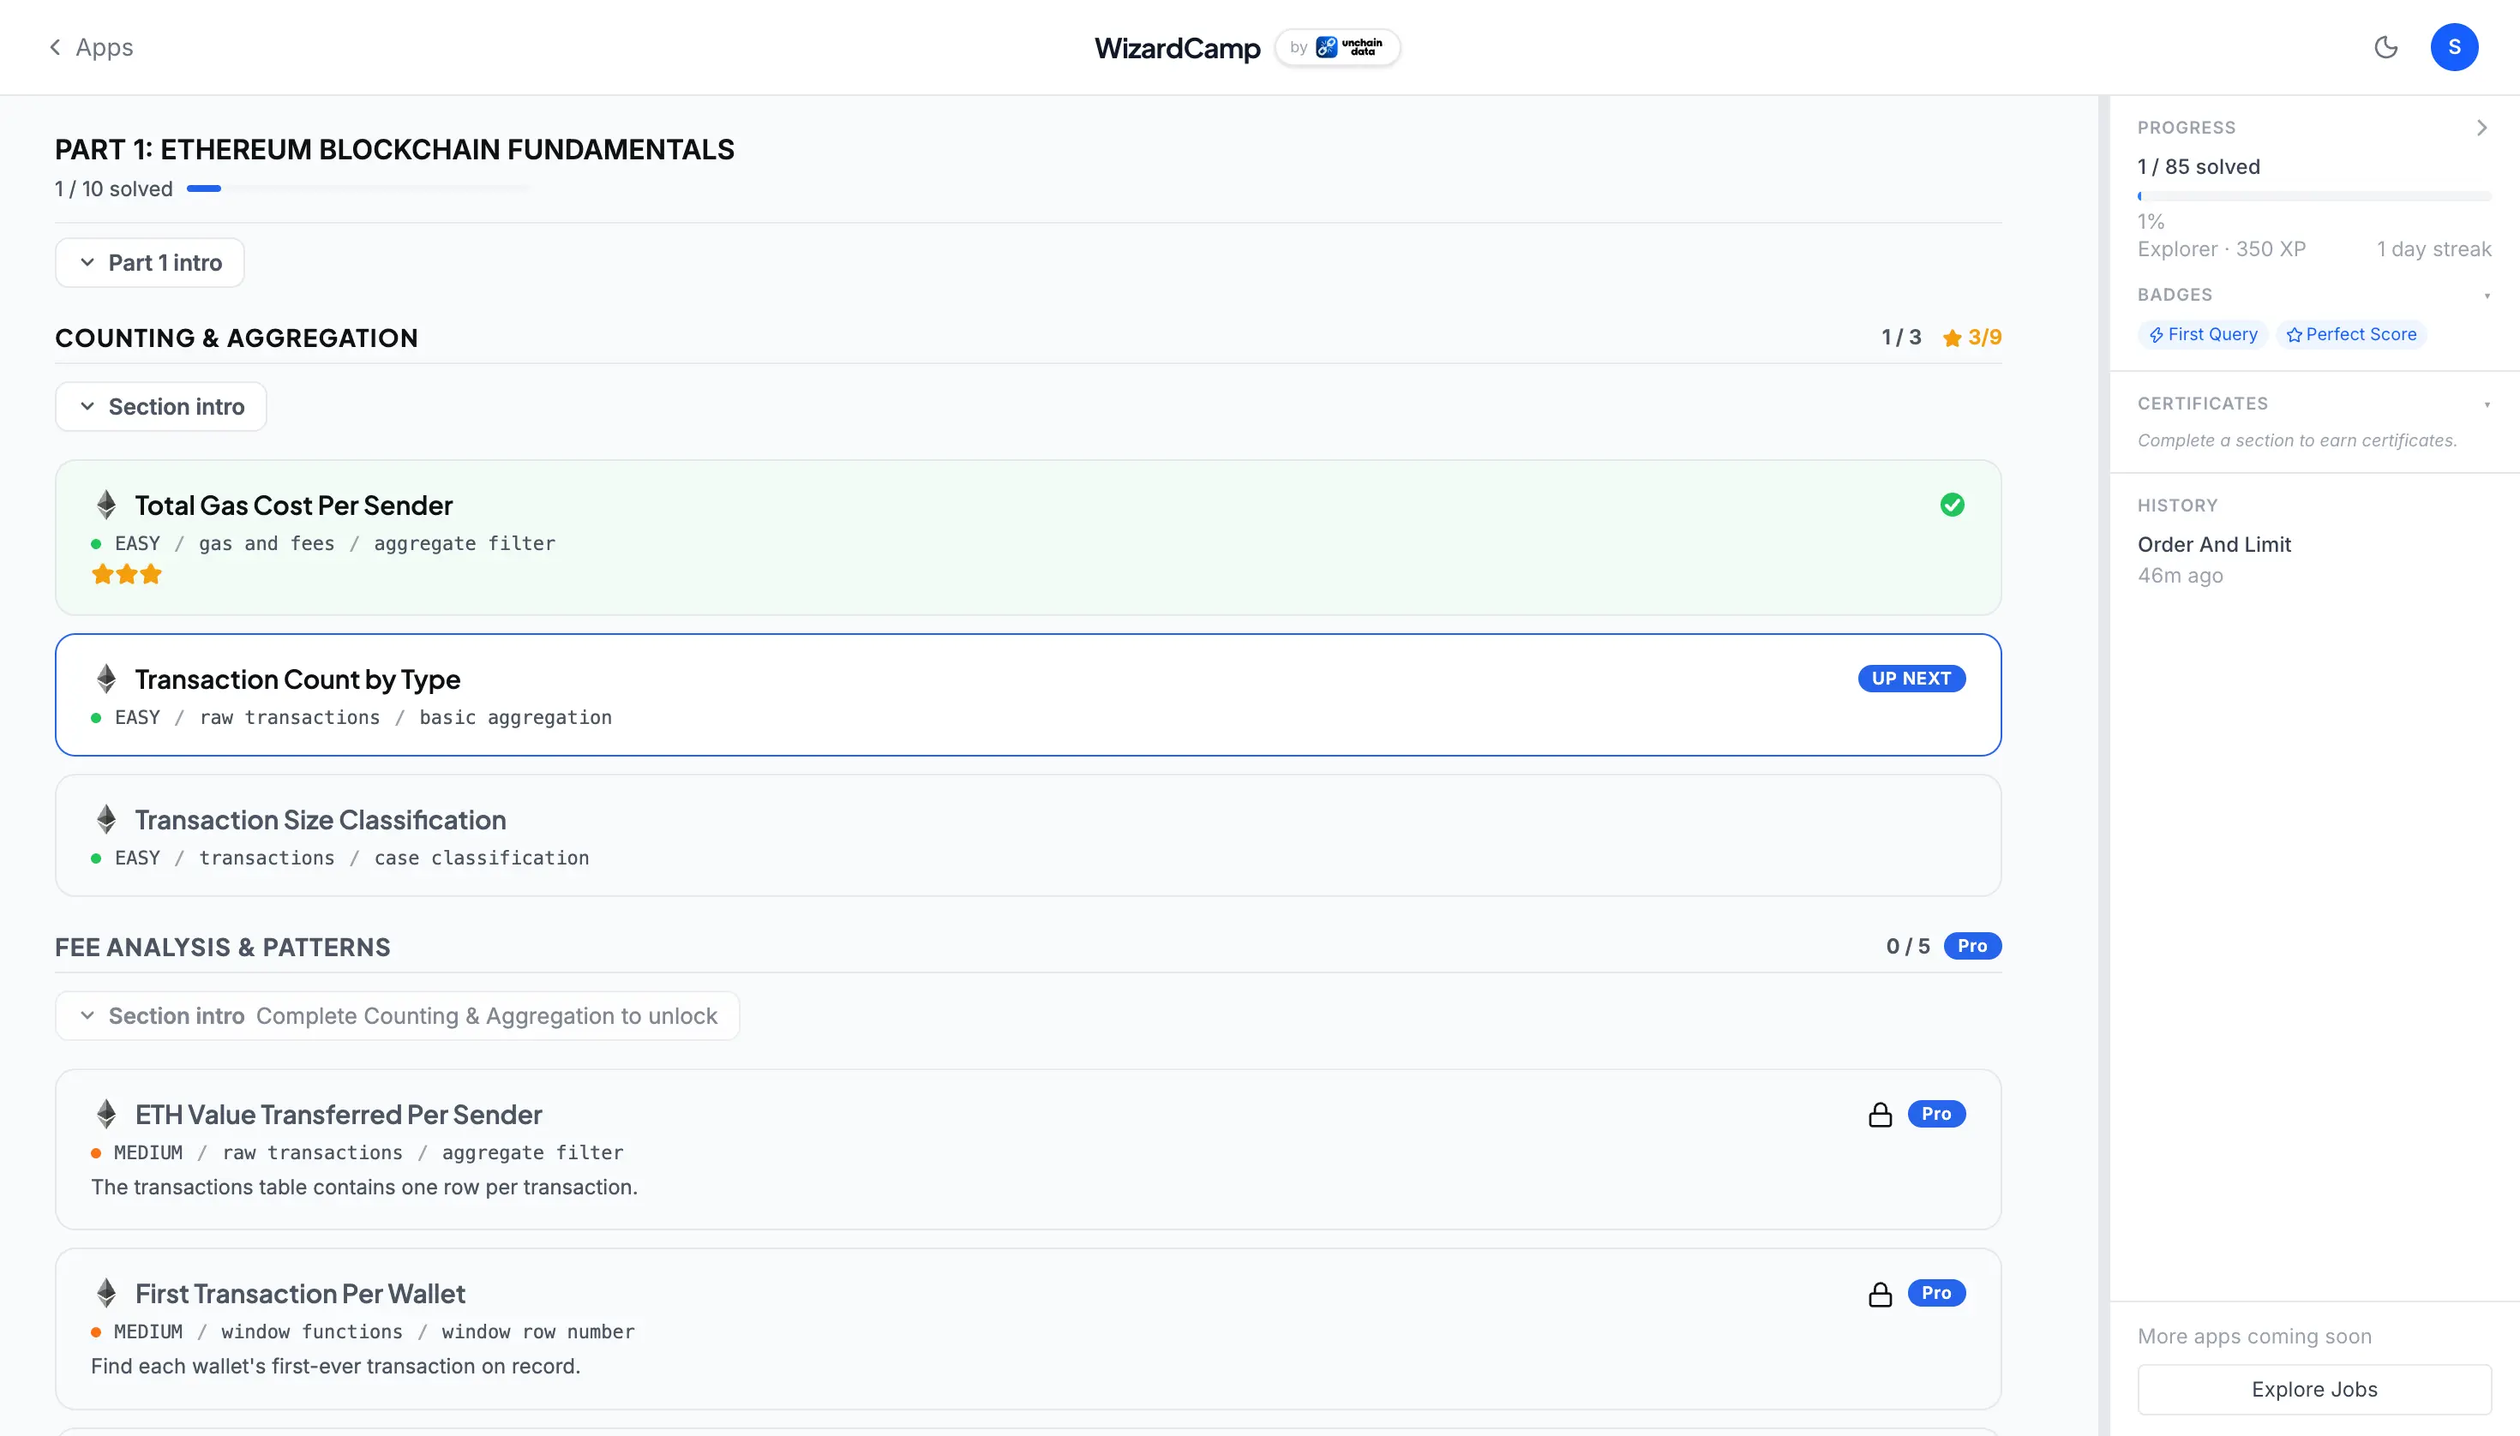Open Total Gas Cost Per Sender challenge
Screen dimensions: 2520x1436
tap(1028, 537)
